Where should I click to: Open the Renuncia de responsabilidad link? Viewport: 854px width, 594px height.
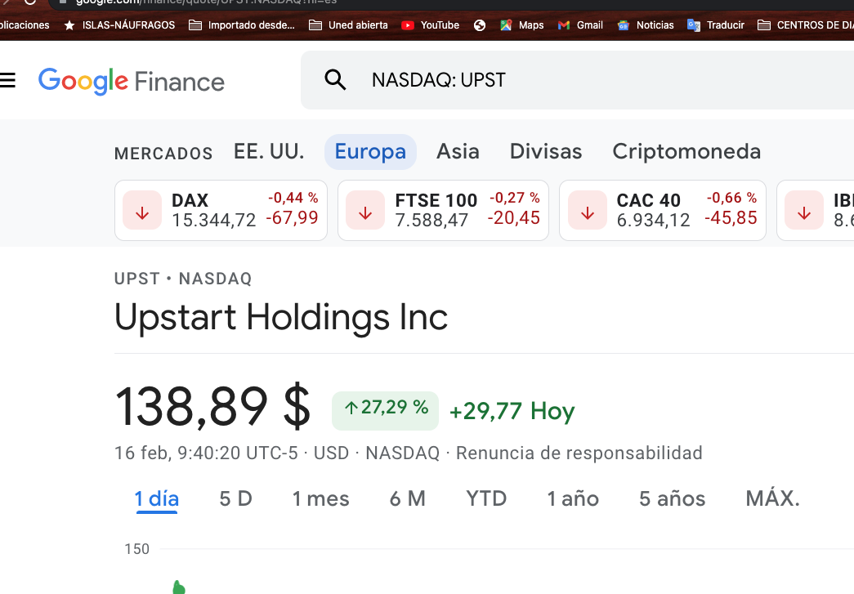[x=579, y=453]
